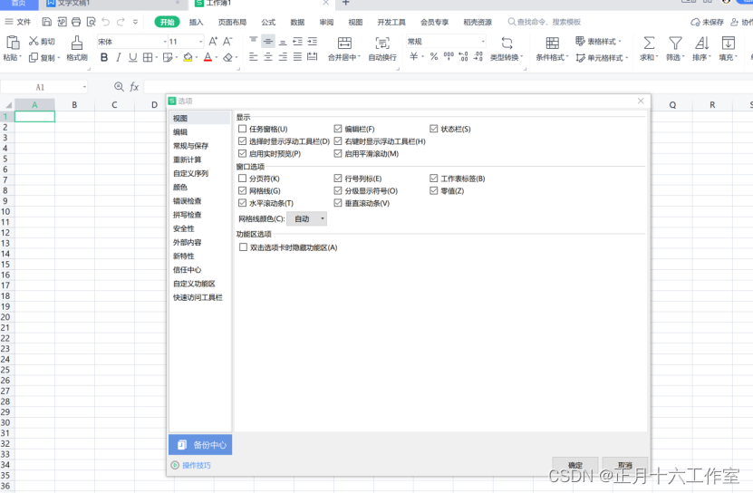The width and height of the screenshot is (753, 493).
Task: Click the Fill (填充) icon
Action: [x=728, y=43]
